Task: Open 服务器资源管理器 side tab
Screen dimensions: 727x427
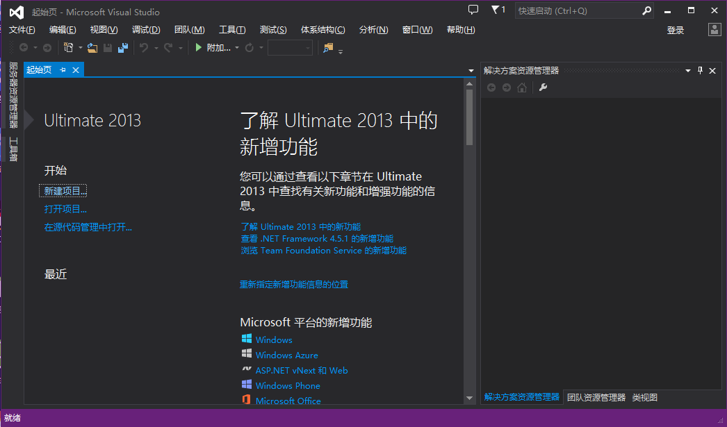Action: [x=13, y=95]
